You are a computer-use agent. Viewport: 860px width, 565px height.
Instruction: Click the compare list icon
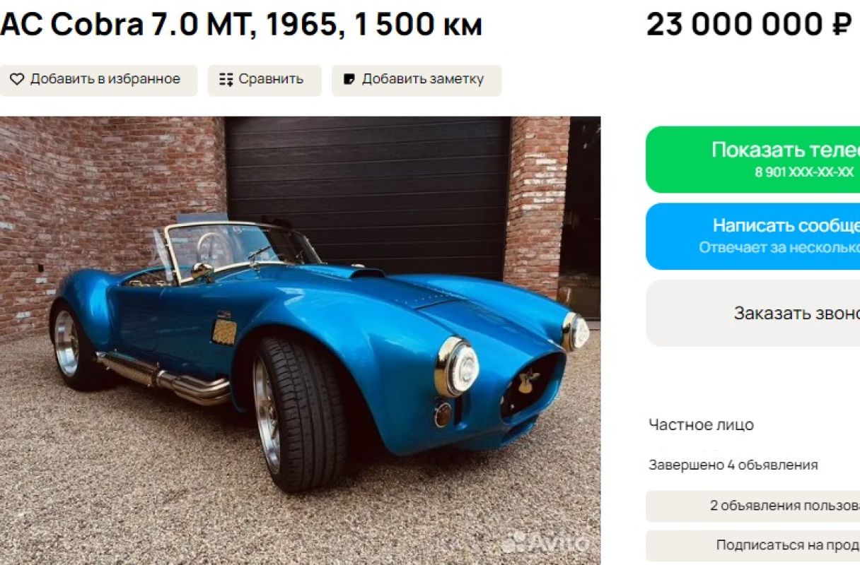pyautogui.click(x=226, y=79)
